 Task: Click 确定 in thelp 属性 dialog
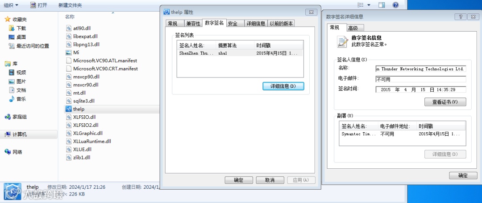pos(238,180)
